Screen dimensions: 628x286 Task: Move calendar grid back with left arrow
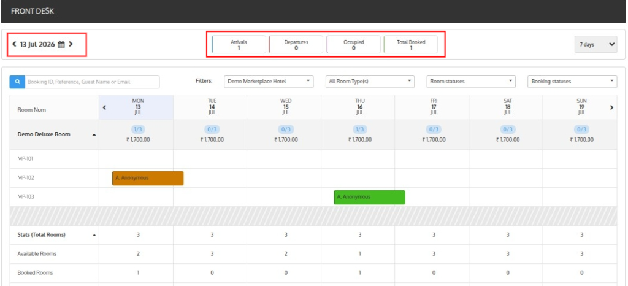(x=104, y=107)
